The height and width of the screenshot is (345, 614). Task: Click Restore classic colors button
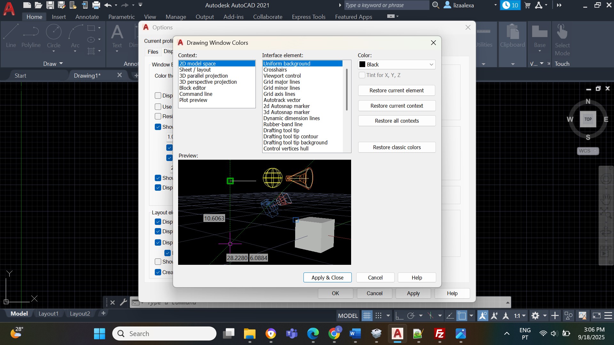click(397, 147)
